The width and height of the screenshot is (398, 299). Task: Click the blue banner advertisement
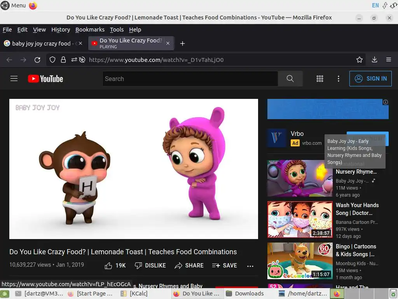(328, 109)
